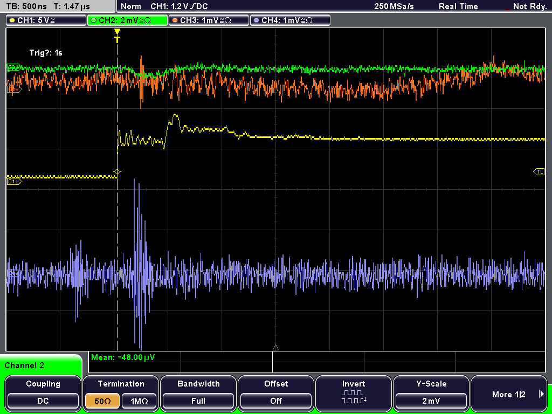Viewport: 552px width, 414px height.
Task: Click the timebase TB: 500 ns readout
Action: [26, 6]
